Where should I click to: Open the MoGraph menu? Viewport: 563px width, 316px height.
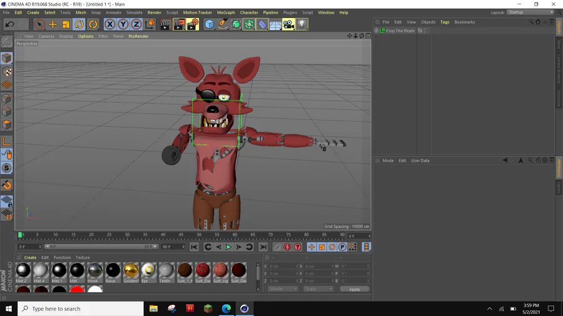pyautogui.click(x=226, y=12)
